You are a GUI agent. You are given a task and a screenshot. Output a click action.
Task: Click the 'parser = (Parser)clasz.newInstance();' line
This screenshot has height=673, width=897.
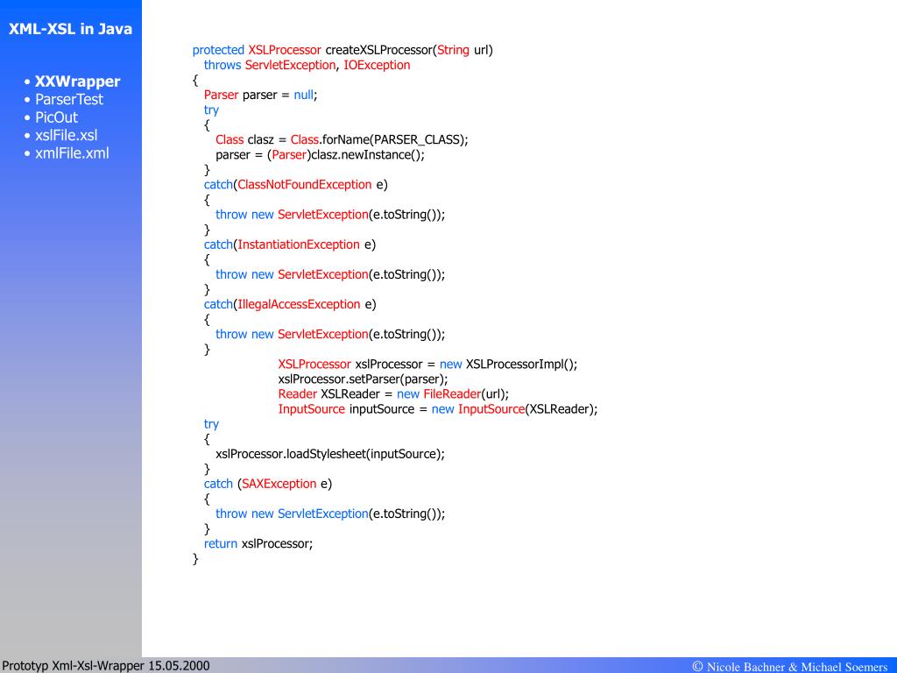pyautogui.click(x=320, y=154)
